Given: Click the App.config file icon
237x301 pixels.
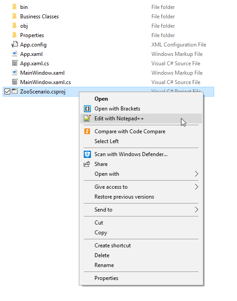Looking at the screenshot, I should point(15,45).
